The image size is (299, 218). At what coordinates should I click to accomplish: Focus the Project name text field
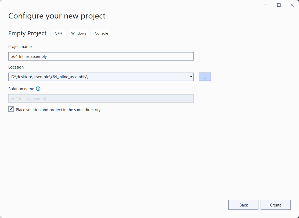(x=101, y=57)
